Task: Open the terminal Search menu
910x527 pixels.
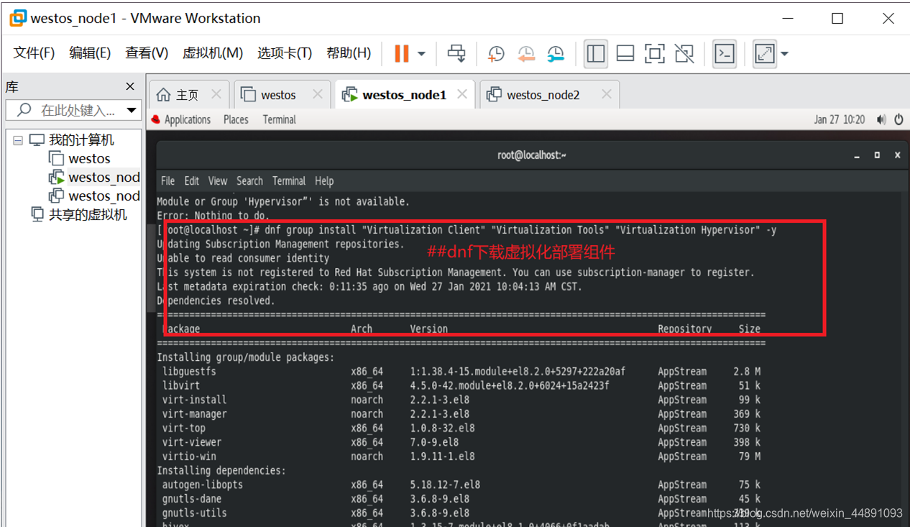Action: point(249,180)
